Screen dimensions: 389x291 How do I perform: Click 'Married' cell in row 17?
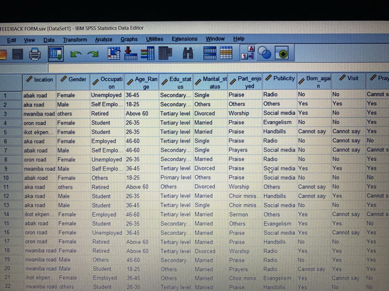[211, 242]
